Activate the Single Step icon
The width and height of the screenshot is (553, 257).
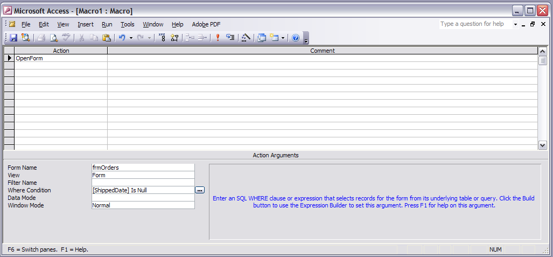[230, 38]
